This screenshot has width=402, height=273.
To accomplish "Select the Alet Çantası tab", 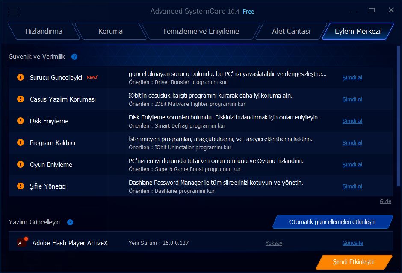I will coord(291,31).
